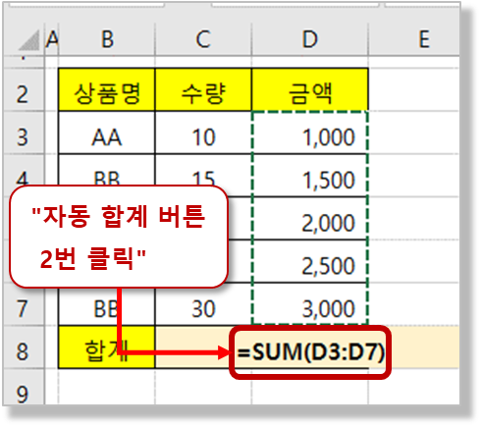
Task: Click amount cell showing 2,500
Action: click(x=310, y=261)
